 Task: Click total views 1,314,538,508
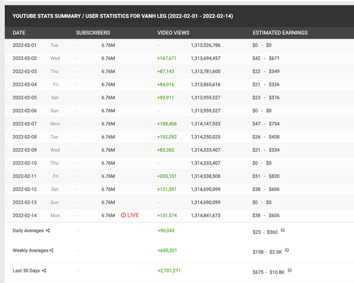coord(205,176)
